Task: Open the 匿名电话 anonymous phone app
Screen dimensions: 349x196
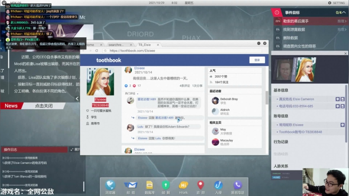Action: 238,185
